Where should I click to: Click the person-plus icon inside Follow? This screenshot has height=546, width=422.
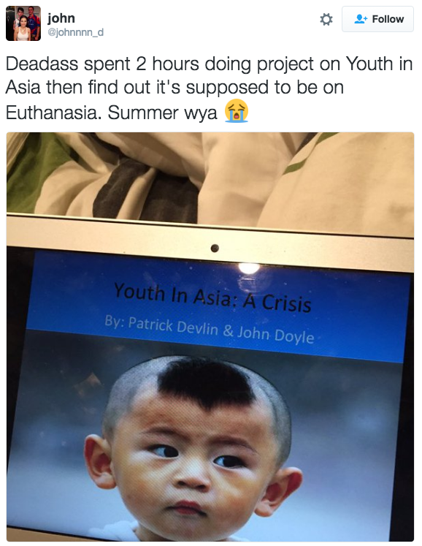coord(361,19)
